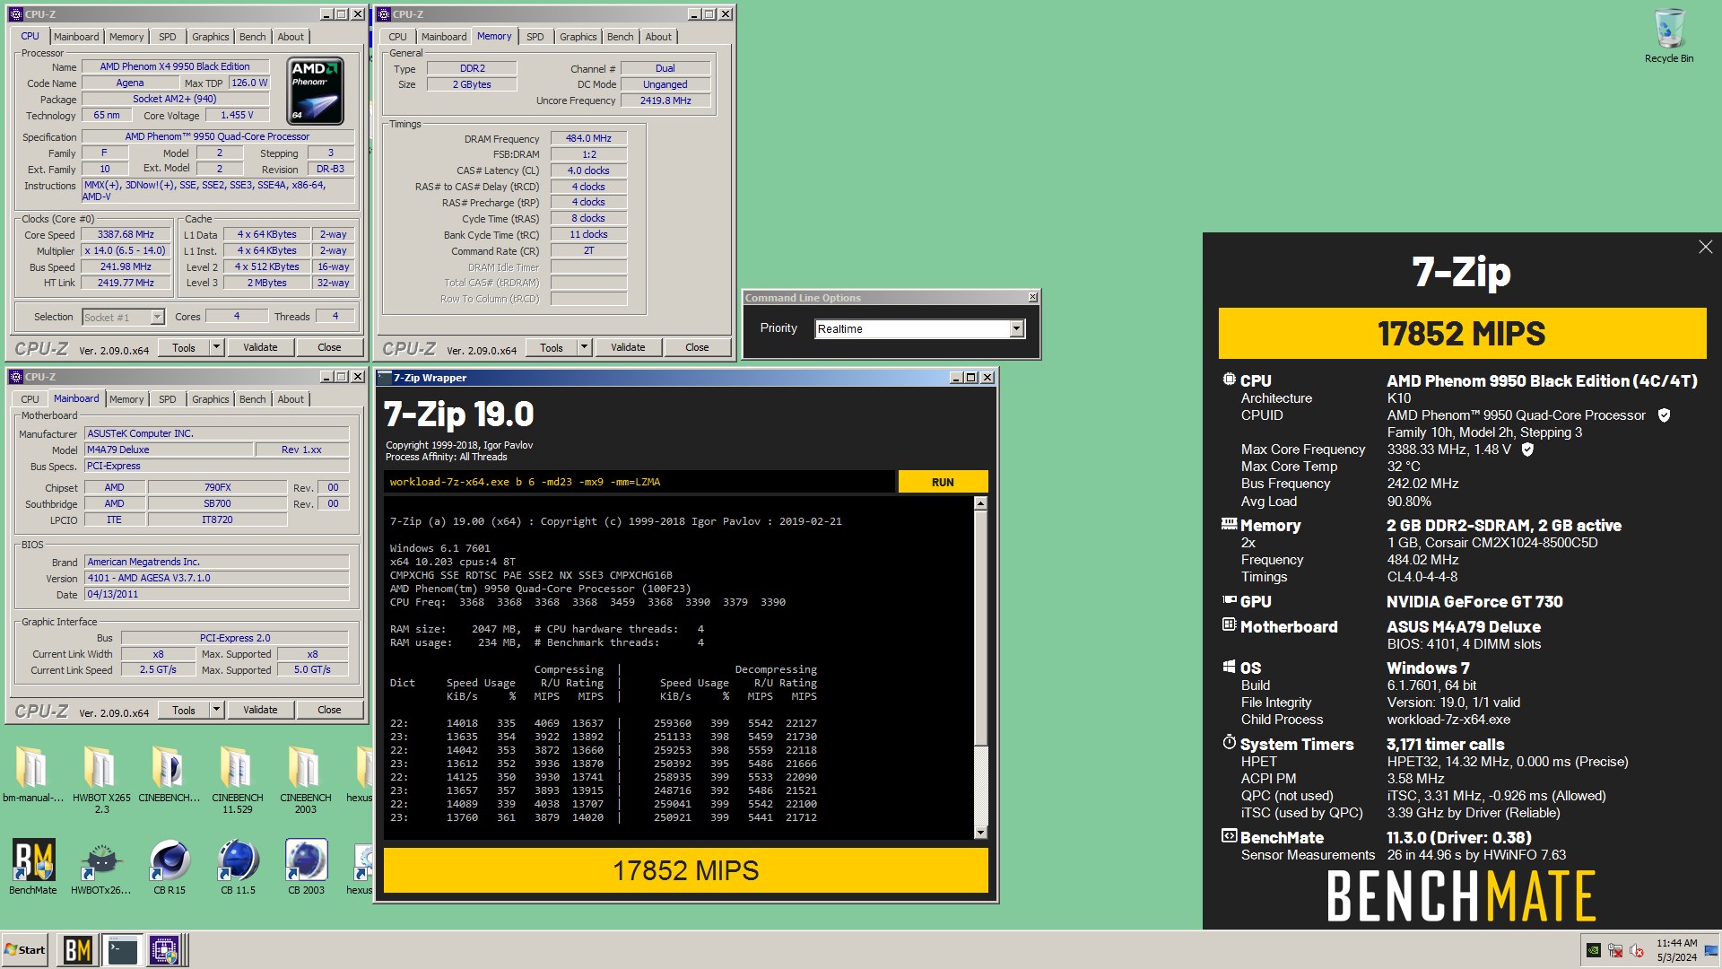The height and width of the screenshot is (969, 1722).
Task: Click the volume tray icon
Action: [1637, 950]
